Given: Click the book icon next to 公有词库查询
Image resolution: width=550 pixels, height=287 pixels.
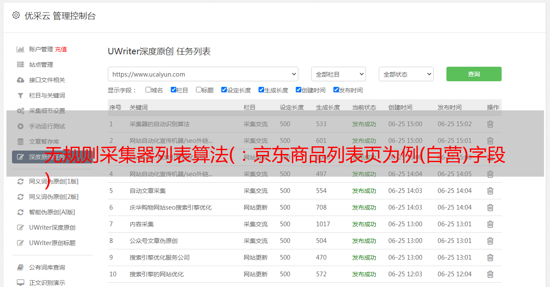Looking at the screenshot, I should [20, 267].
